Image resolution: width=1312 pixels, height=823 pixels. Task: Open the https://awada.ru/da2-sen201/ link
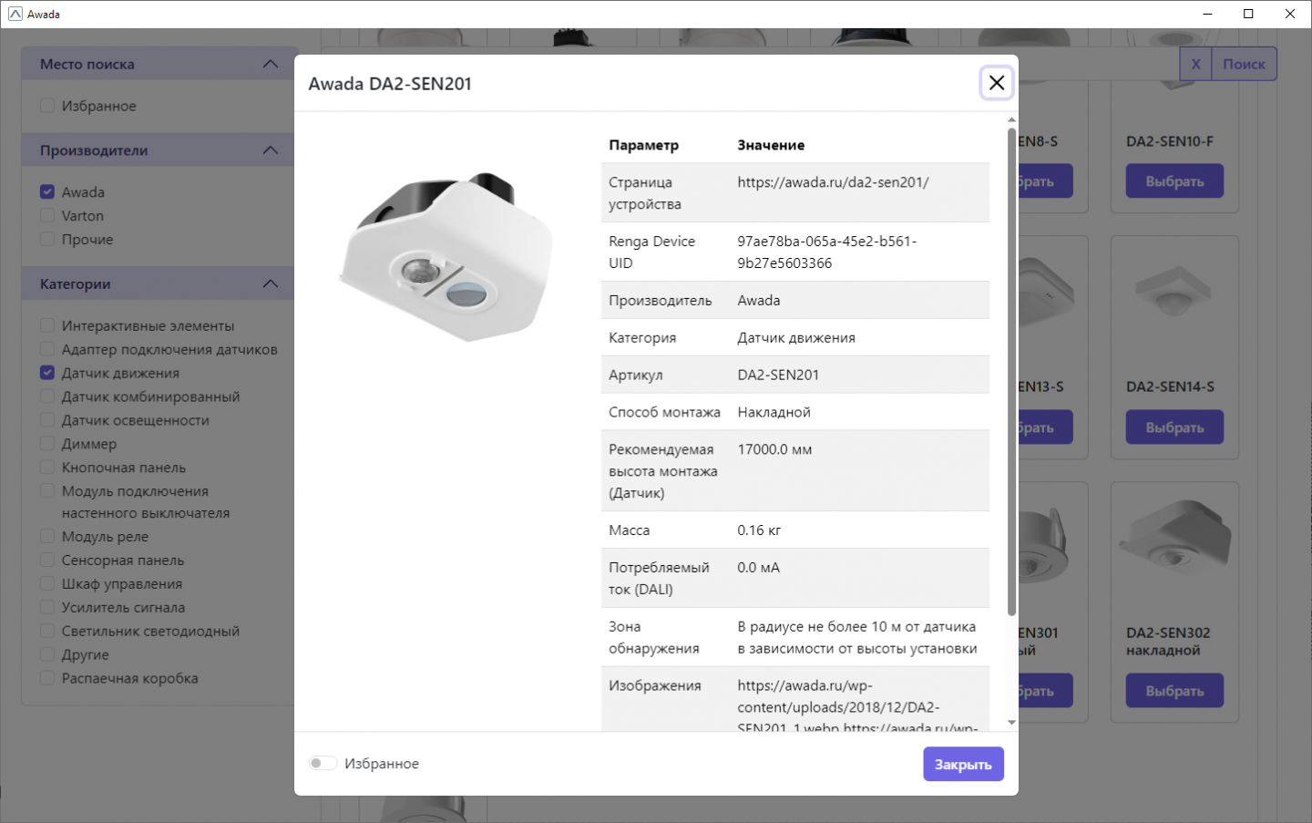click(833, 182)
